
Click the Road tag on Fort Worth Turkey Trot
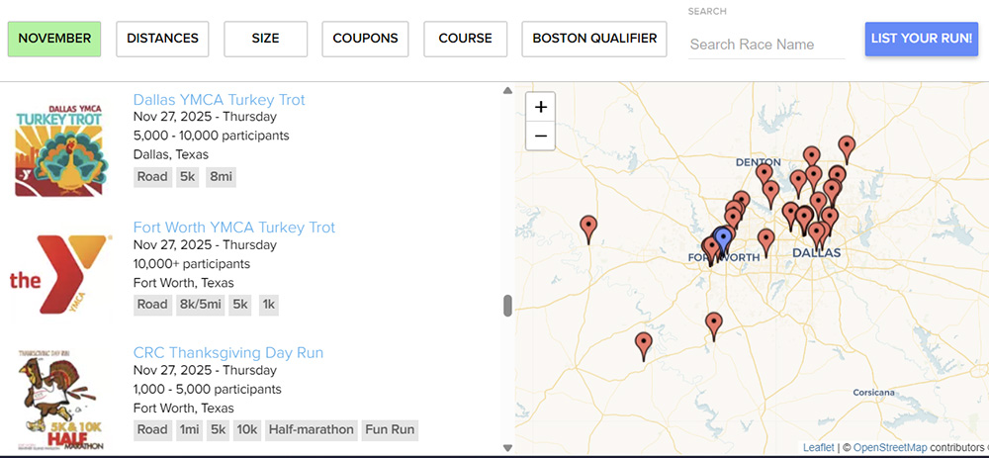(152, 304)
